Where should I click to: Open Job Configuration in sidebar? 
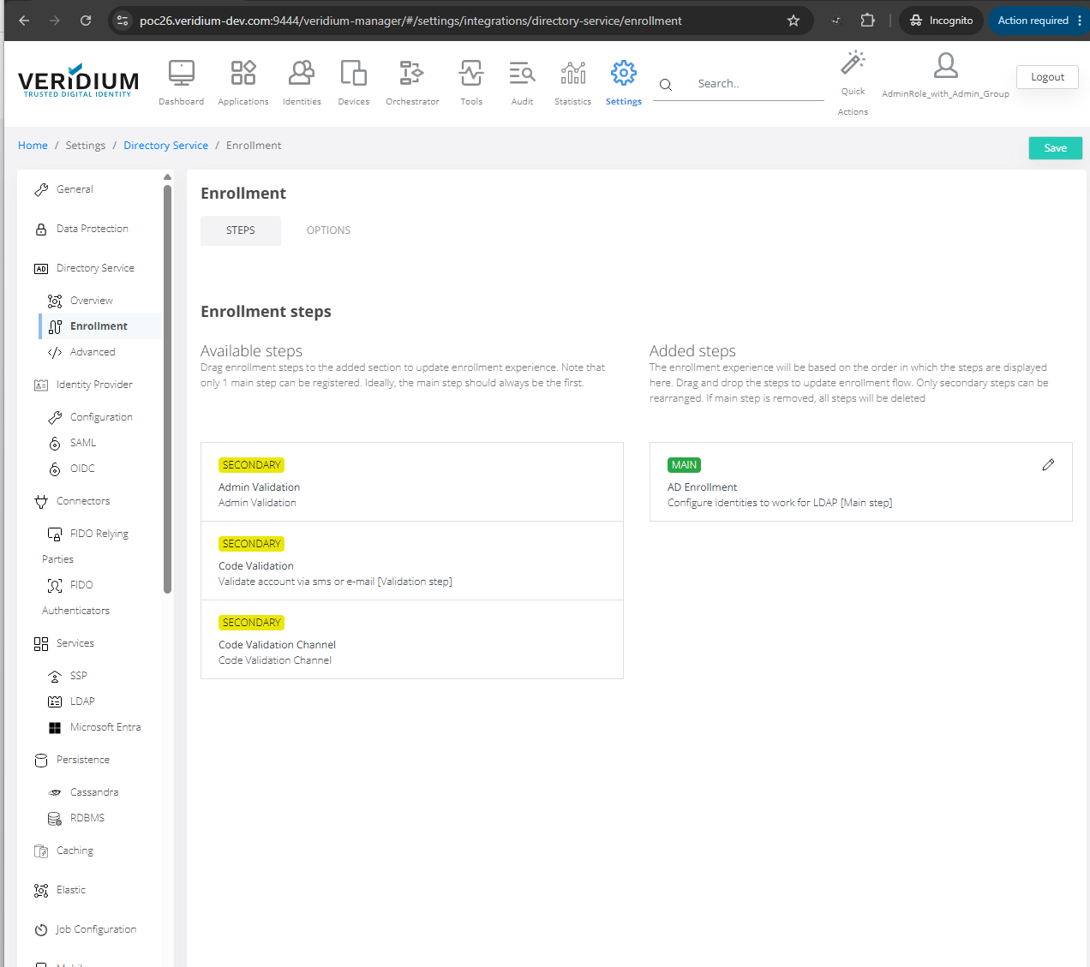coord(96,929)
